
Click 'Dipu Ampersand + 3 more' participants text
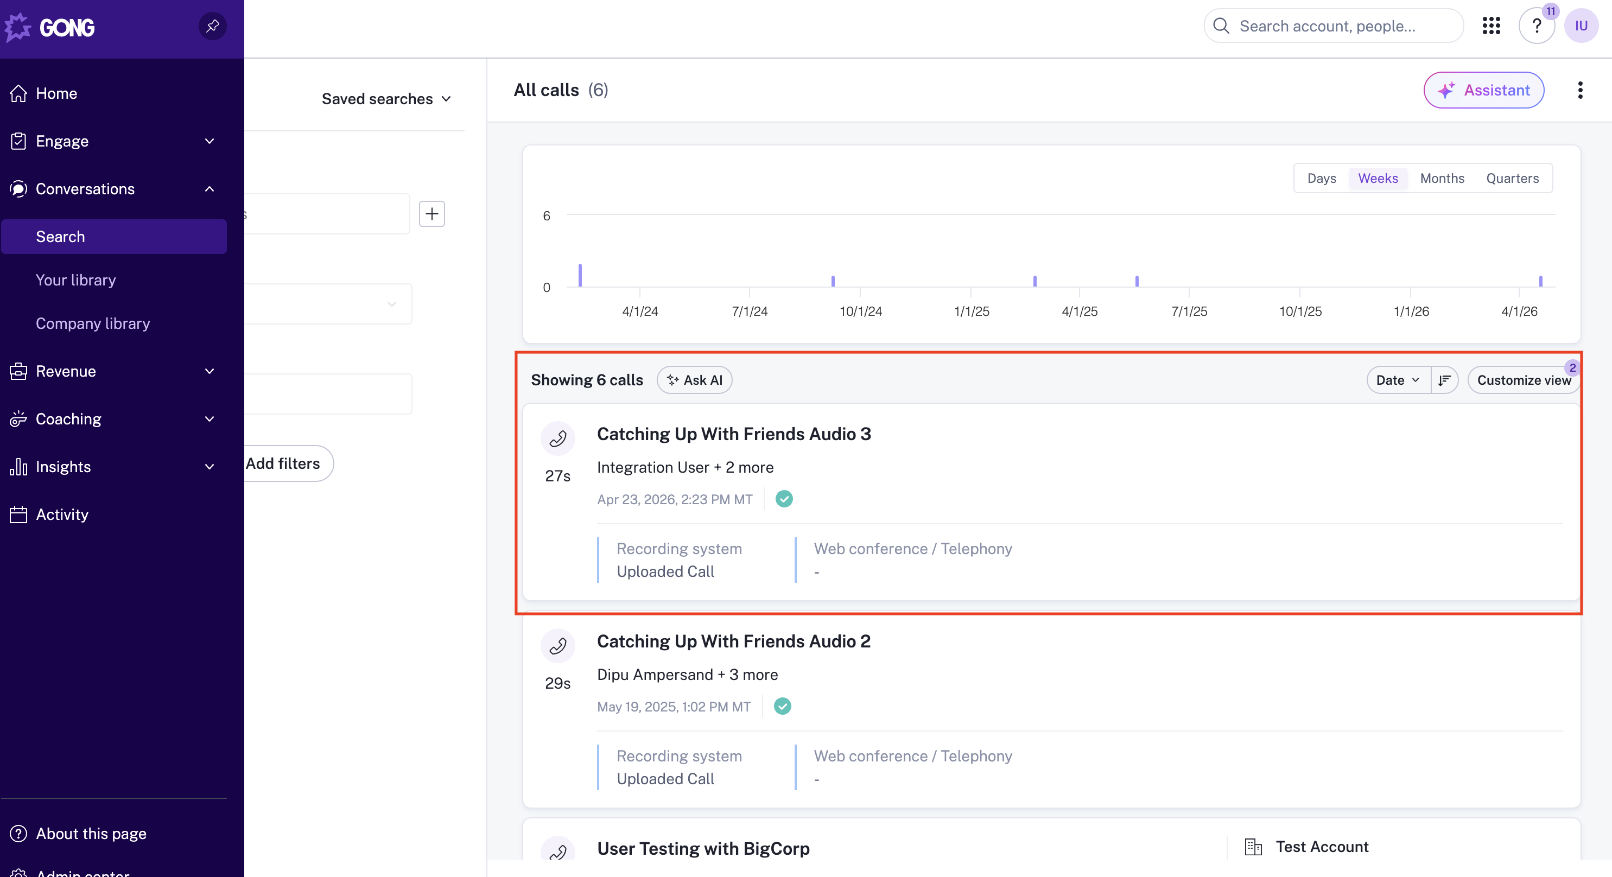coord(687,675)
